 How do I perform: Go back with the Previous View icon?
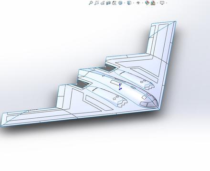click(103, 3)
